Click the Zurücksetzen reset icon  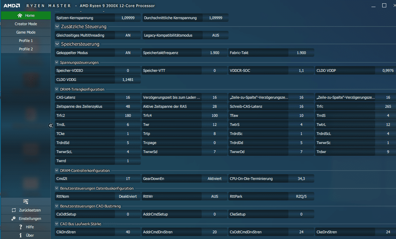[x=14, y=210]
